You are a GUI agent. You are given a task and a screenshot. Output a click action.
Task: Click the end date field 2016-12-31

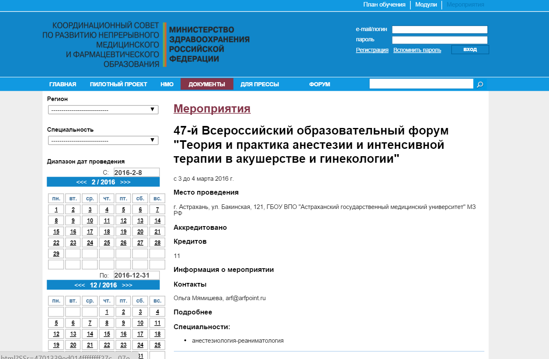[137, 275]
